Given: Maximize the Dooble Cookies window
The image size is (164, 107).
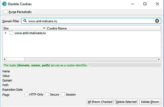Looking at the screenshot, I should pyautogui.click(x=145, y=4).
